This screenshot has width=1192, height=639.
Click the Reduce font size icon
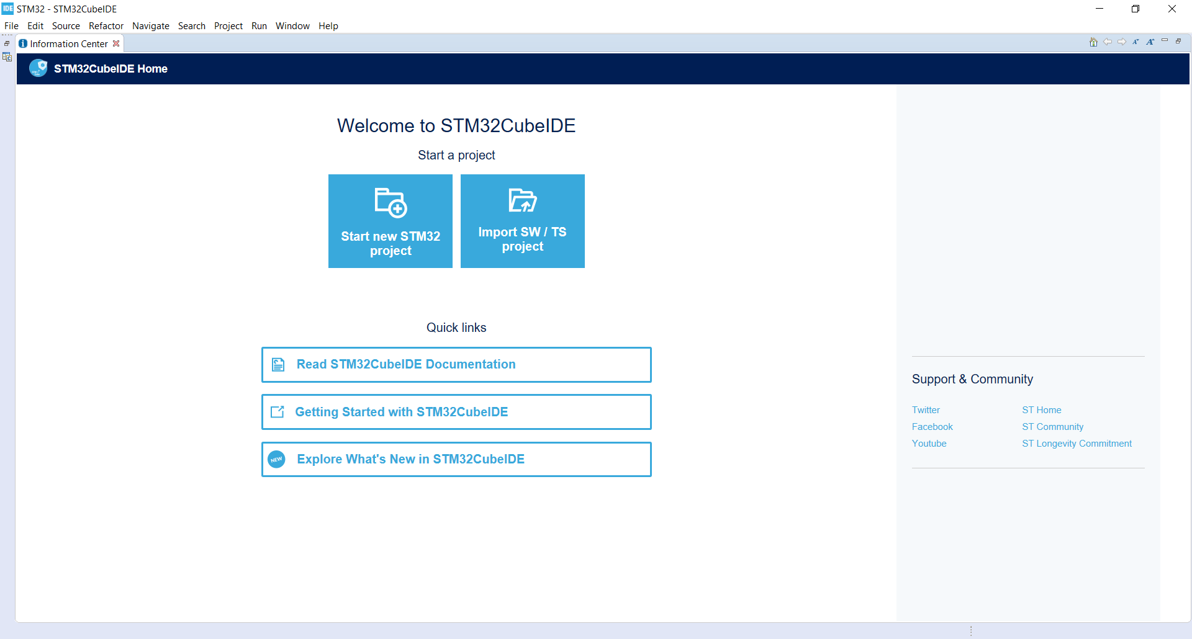tap(1136, 42)
